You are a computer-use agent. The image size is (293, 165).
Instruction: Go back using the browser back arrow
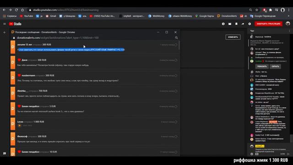pos(4,10)
